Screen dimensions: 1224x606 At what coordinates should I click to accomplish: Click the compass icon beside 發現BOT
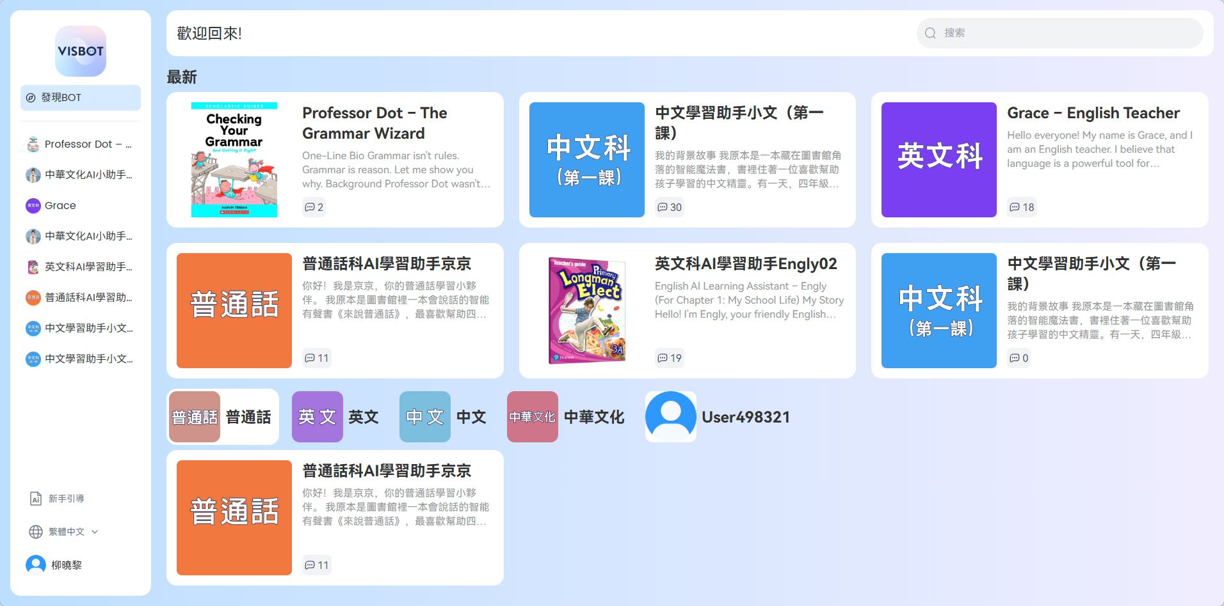[31, 98]
